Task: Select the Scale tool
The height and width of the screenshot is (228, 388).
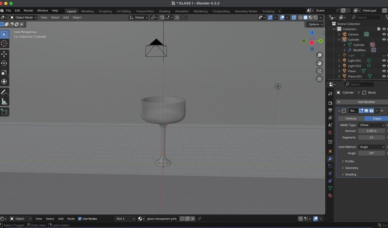Action: point(4,72)
